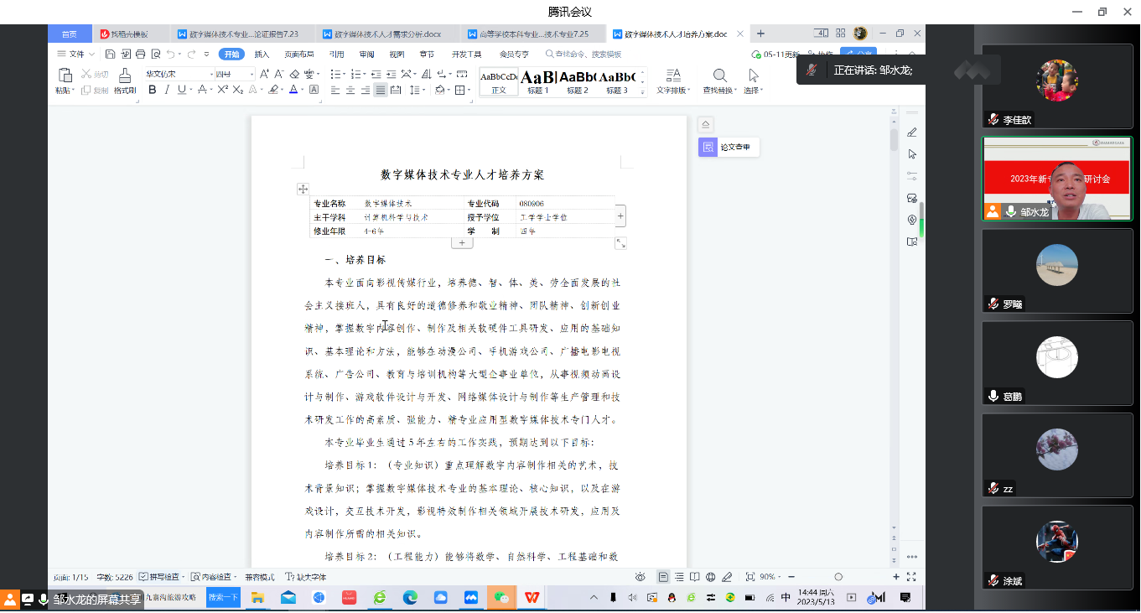Screen dimensions: 1141x613
Task: Click the table move handle cross icon
Action: pyautogui.click(x=303, y=190)
